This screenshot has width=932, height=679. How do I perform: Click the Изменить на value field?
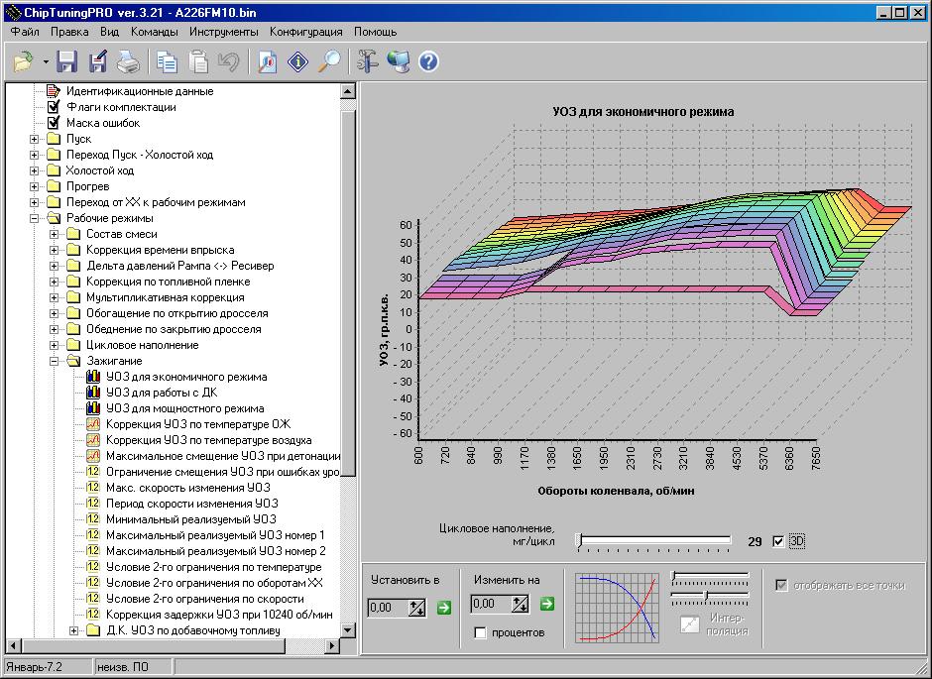491,604
